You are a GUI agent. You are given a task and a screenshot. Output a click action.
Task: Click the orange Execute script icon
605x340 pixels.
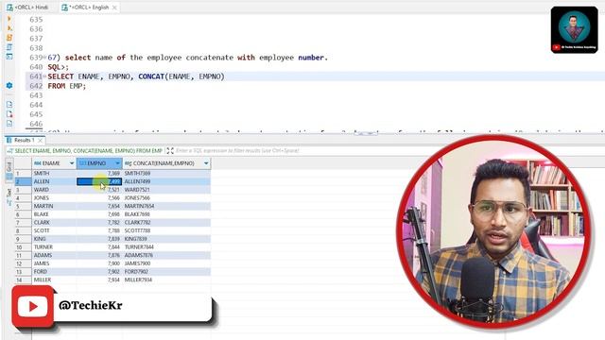[9, 38]
